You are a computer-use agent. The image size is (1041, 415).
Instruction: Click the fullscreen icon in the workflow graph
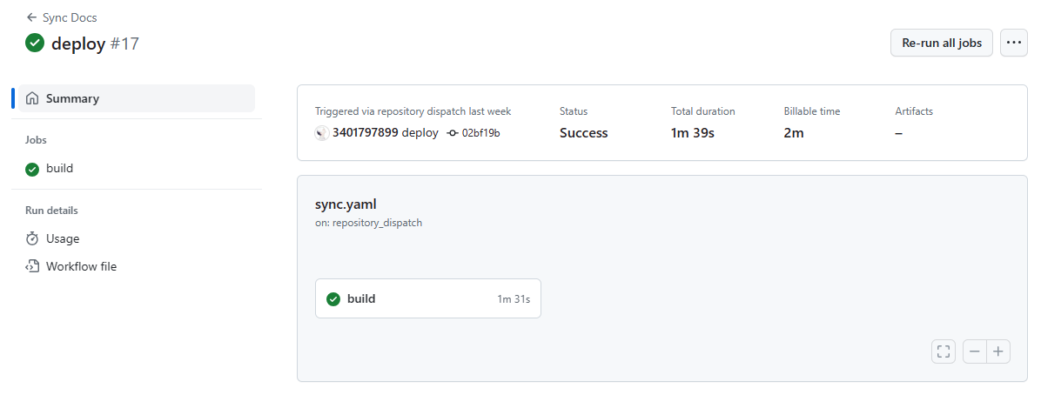[943, 351]
